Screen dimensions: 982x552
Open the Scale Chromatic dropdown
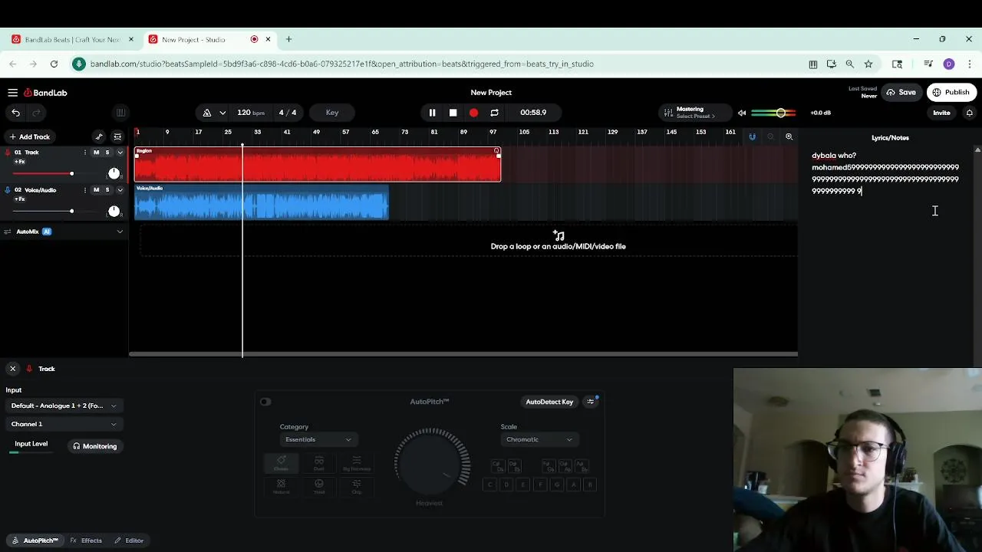[539, 439]
